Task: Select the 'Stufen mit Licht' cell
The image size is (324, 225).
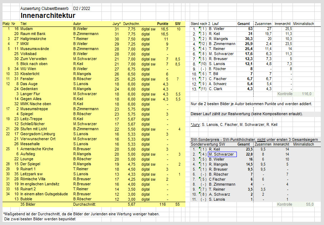Action: coord(34,129)
